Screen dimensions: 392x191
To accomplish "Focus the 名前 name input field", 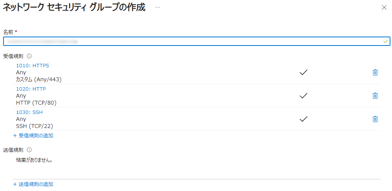I will point(196,41).
